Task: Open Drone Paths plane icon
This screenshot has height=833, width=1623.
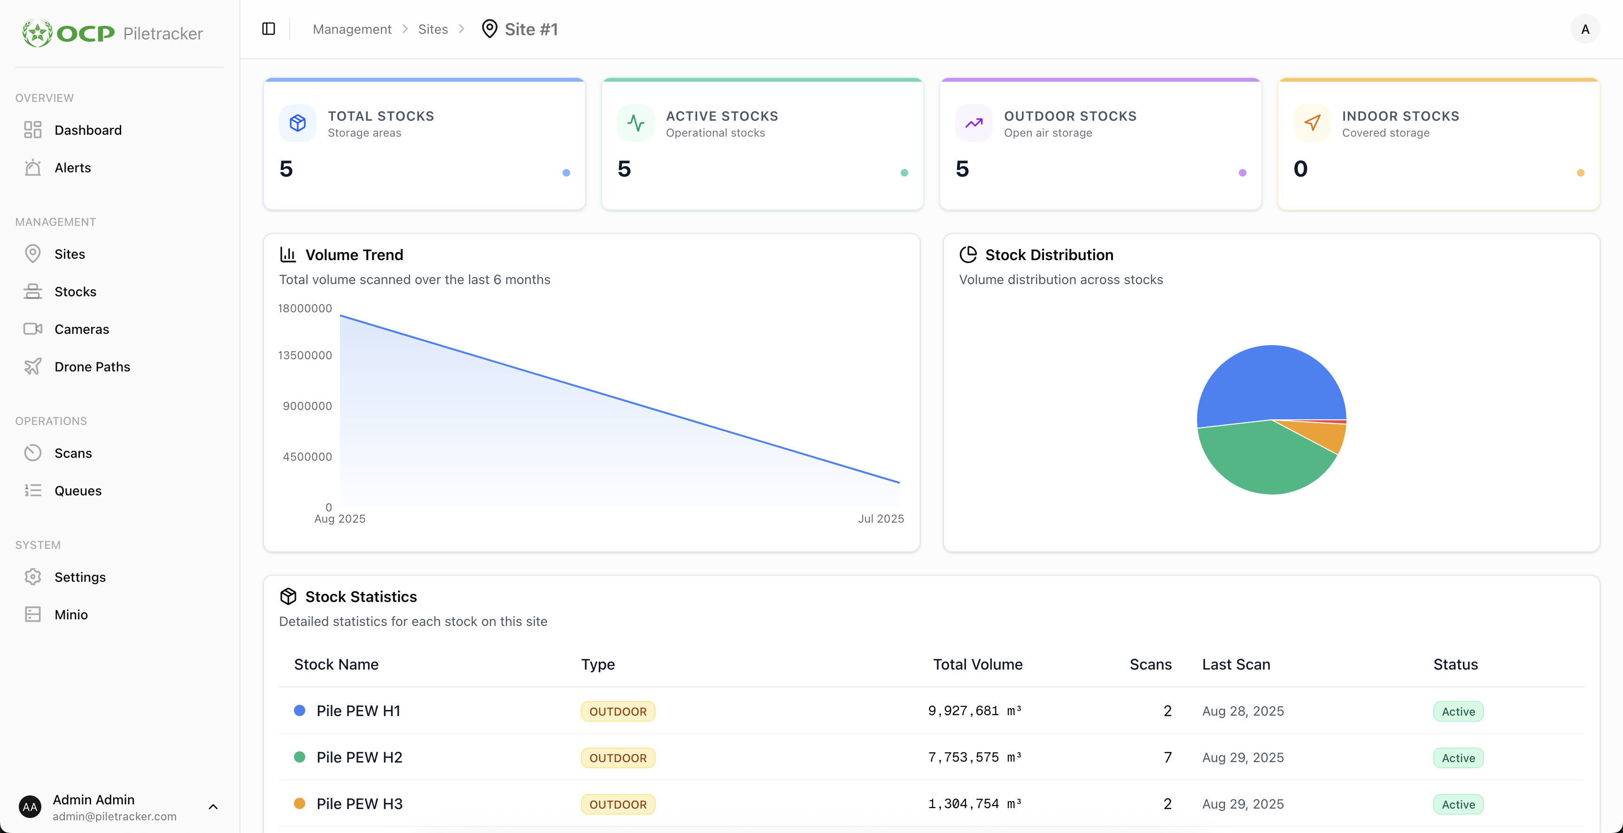Action: point(33,367)
